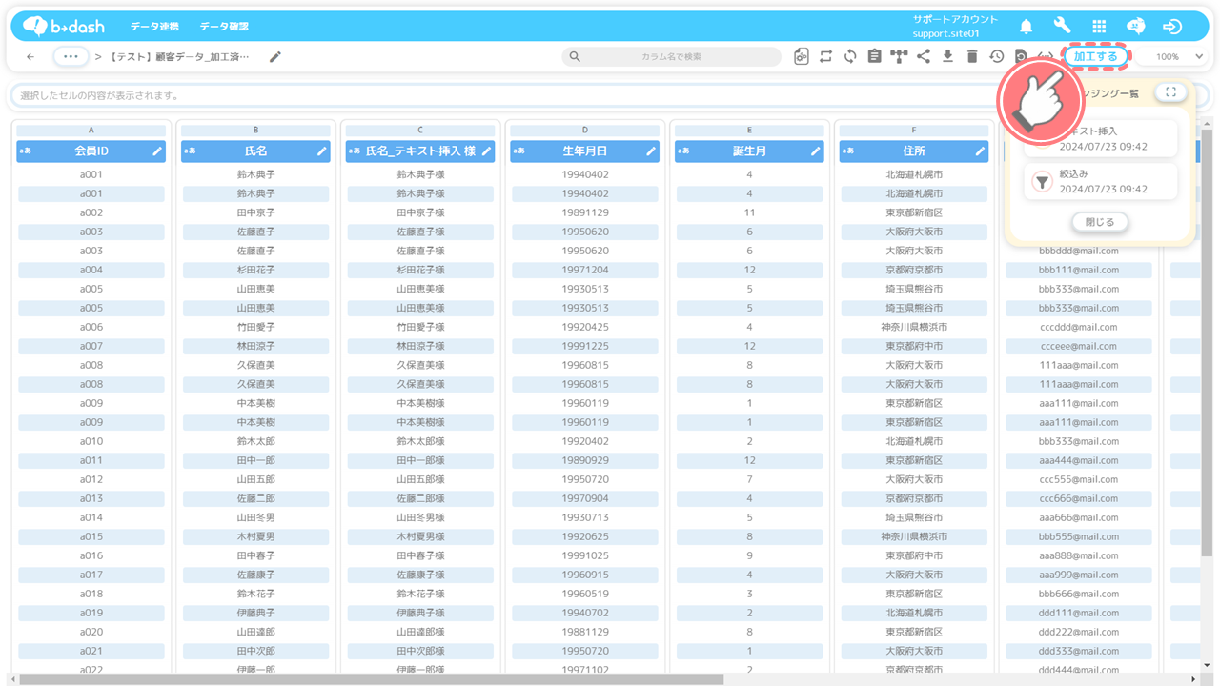This screenshot has width=1220, height=686.
Task: Click cell 19891129 in 生年月日
Action: 585,212
